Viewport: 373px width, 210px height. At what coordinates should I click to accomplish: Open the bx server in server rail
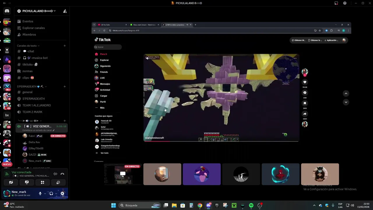tap(7, 115)
